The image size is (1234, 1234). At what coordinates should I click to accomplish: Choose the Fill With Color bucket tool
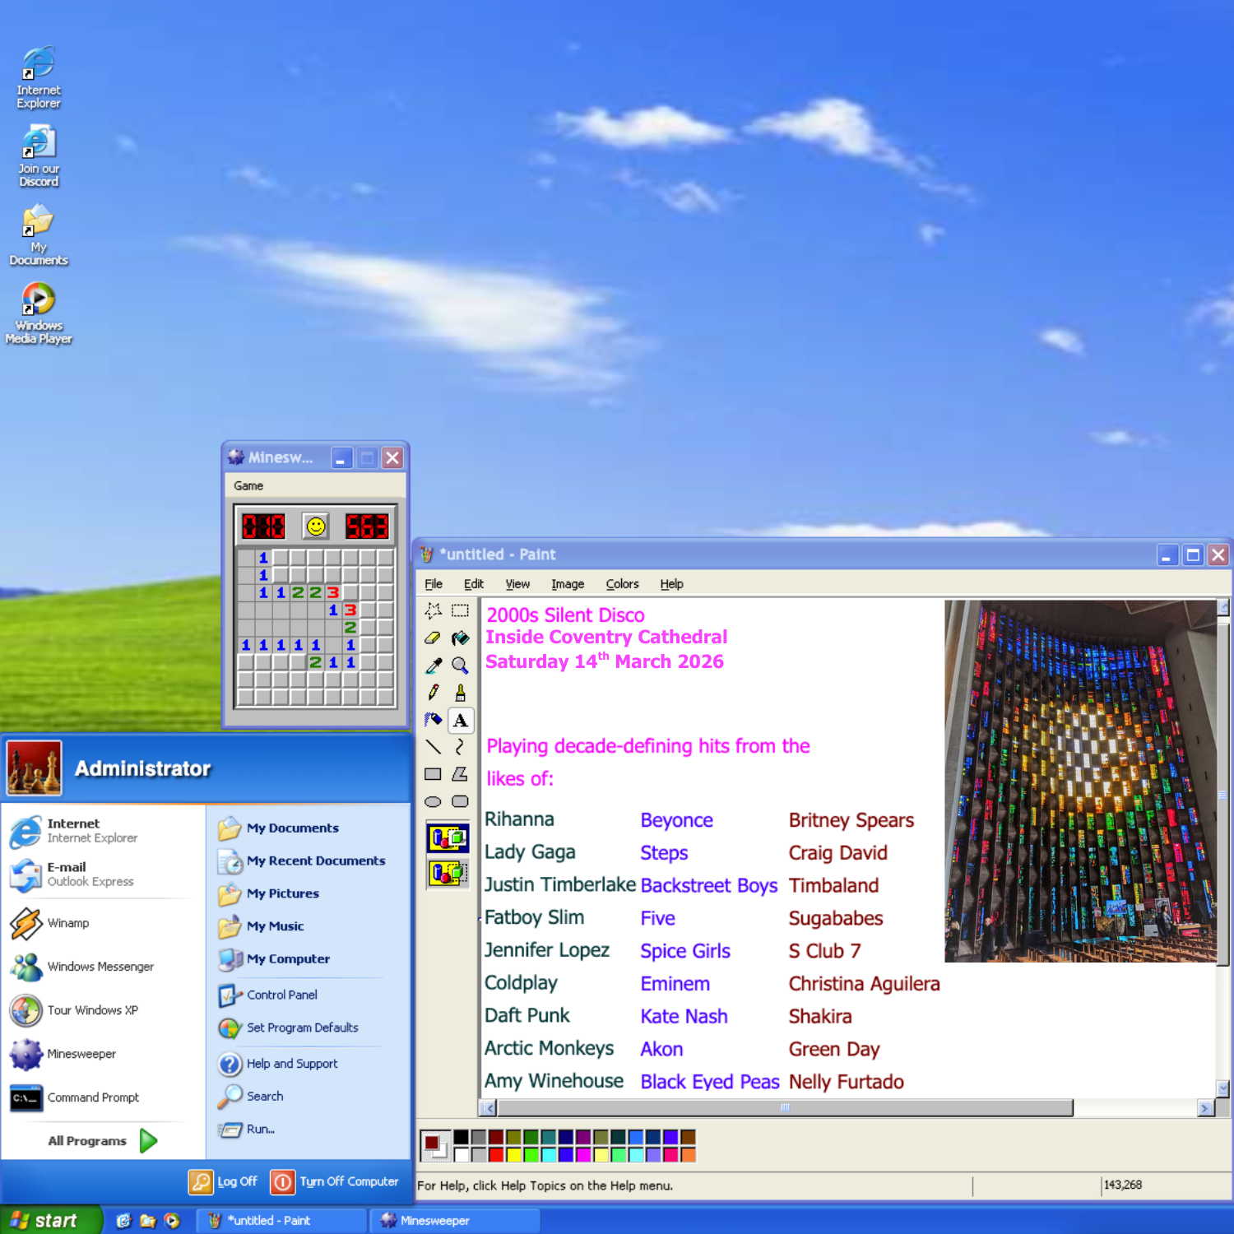tap(461, 638)
